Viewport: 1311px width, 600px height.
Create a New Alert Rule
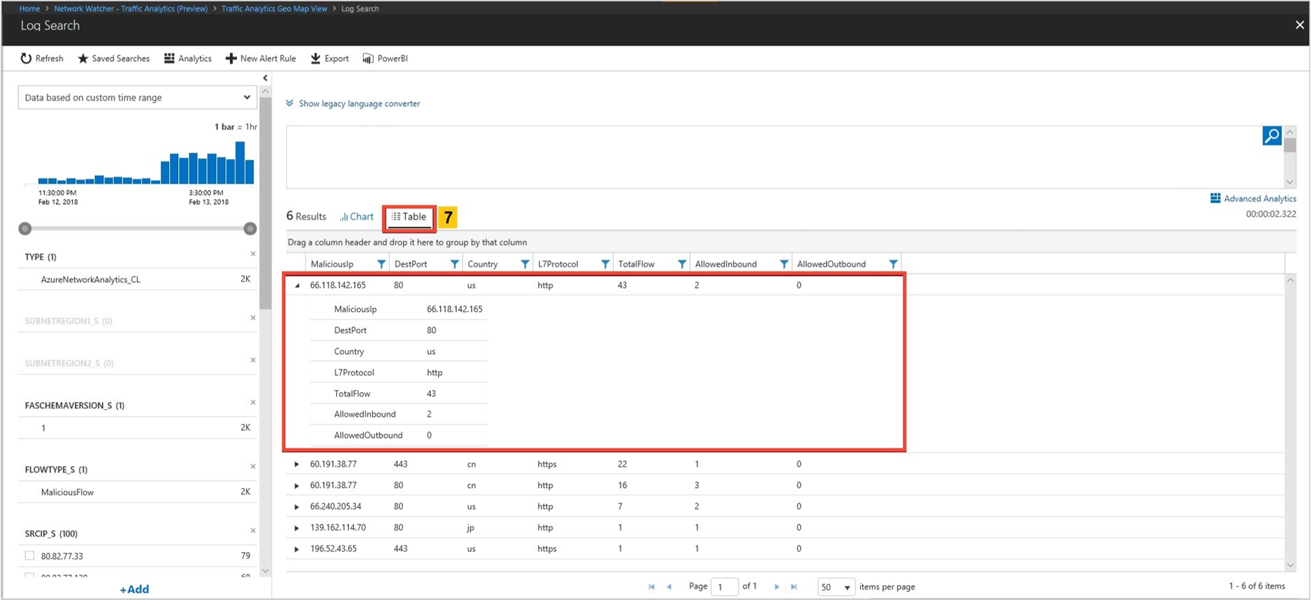point(261,59)
